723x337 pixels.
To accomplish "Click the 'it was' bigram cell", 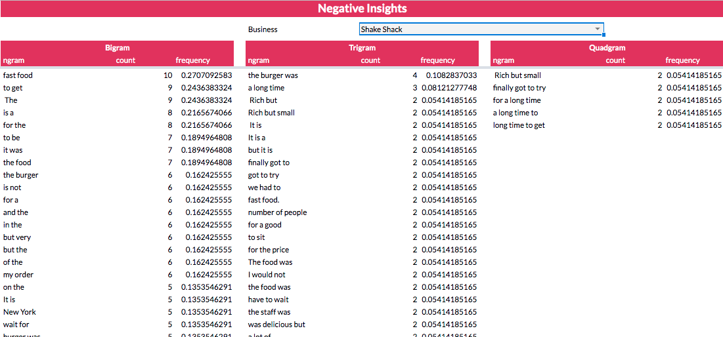I will tap(12, 150).
